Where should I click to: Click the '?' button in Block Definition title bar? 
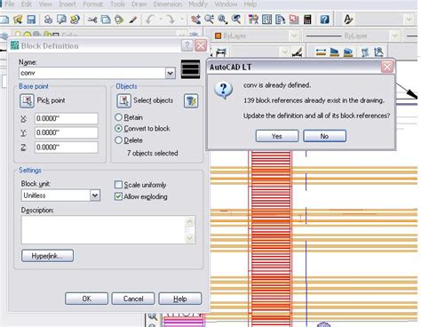(187, 45)
